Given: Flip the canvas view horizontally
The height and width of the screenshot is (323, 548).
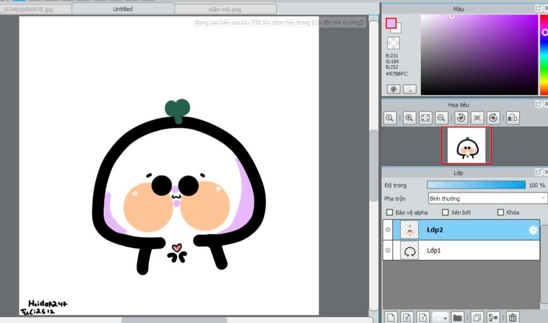Looking at the screenshot, I should point(512,118).
